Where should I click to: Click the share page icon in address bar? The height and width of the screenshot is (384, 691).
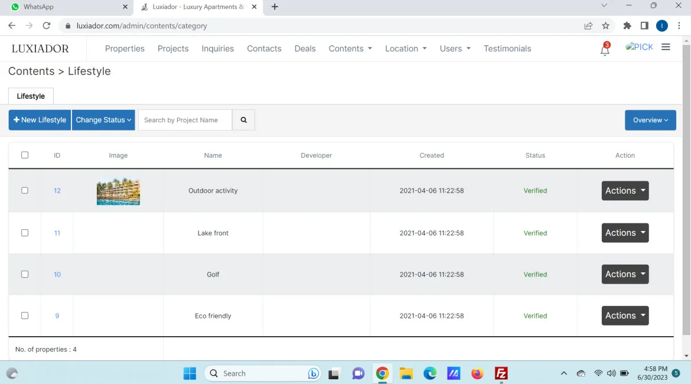coord(588,26)
